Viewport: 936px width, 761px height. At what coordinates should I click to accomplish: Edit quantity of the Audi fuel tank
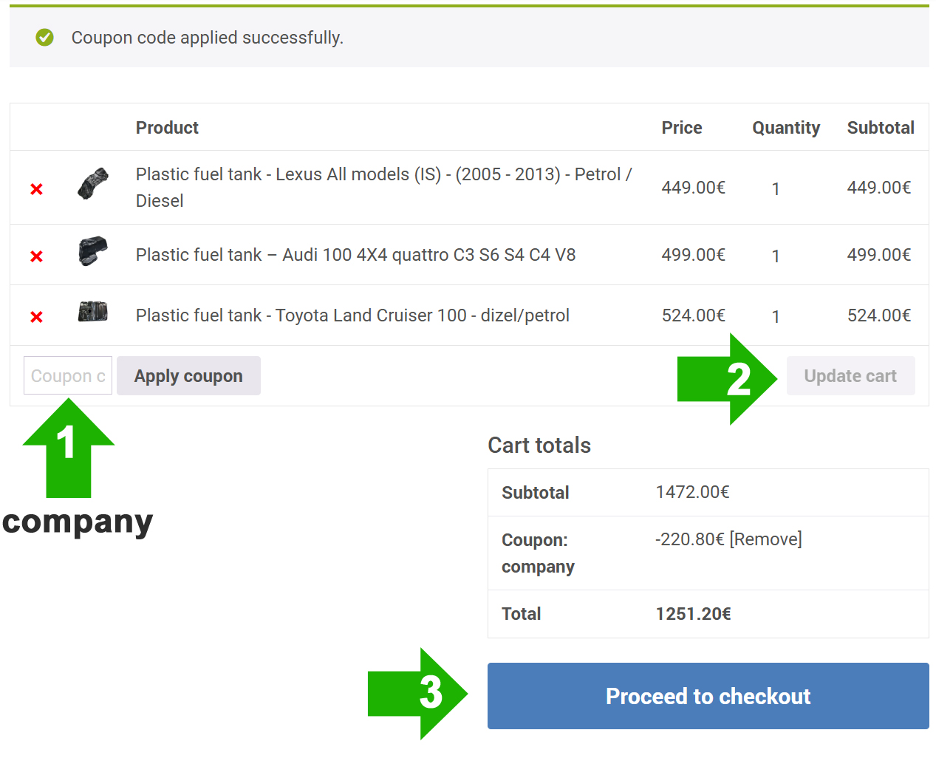(776, 256)
